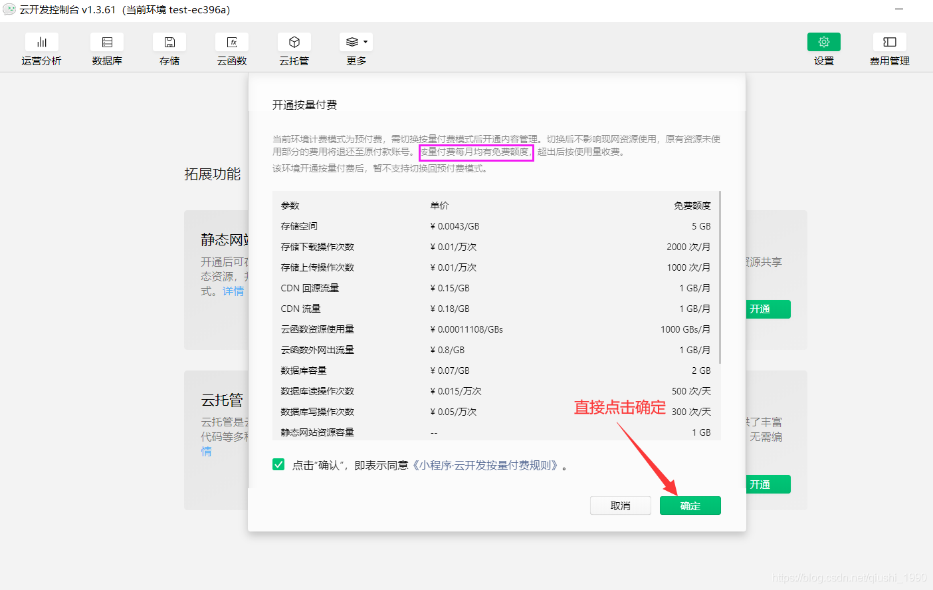The height and width of the screenshot is (590, 933).
Task: Click the 开通按量付费 dialog title
Action: click(x=304, y=105)
